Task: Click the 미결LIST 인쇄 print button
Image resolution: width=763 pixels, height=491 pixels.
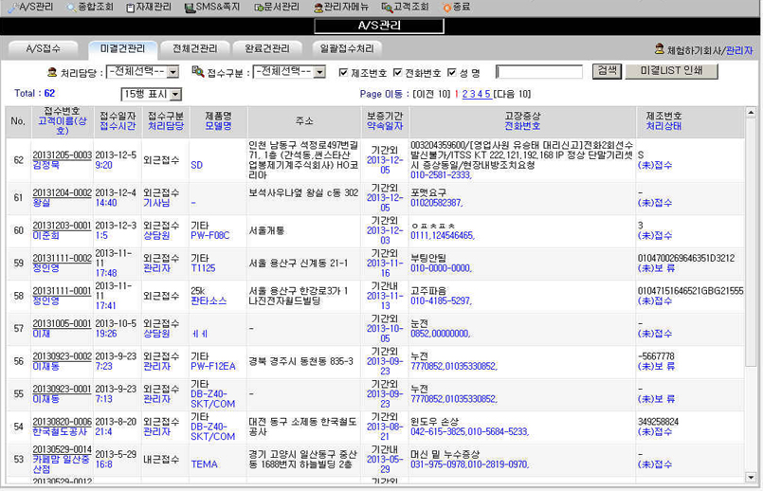Action: click(671, 72)
